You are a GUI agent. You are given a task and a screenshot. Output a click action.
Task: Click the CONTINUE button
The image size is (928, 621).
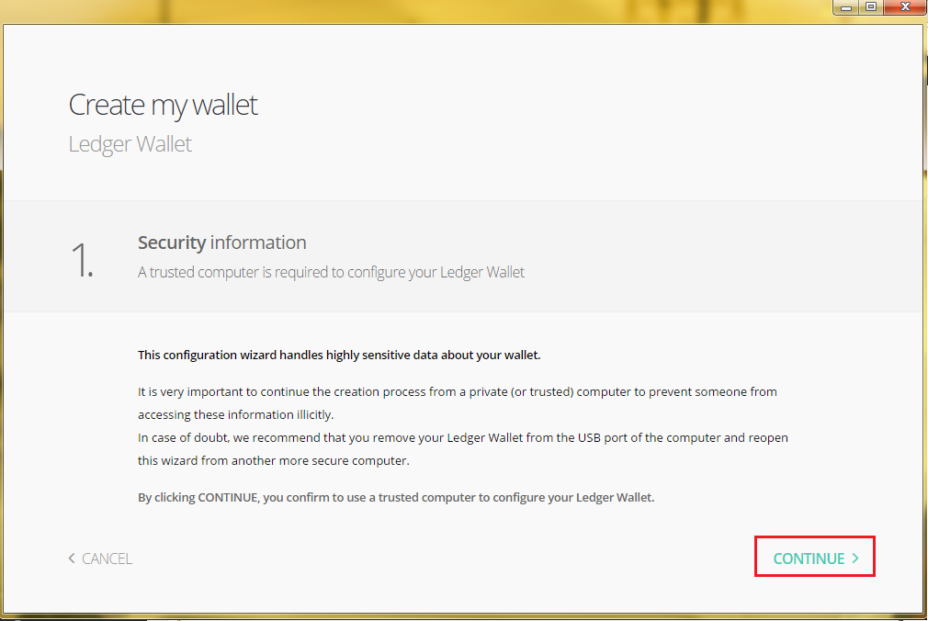pos(815,558)
